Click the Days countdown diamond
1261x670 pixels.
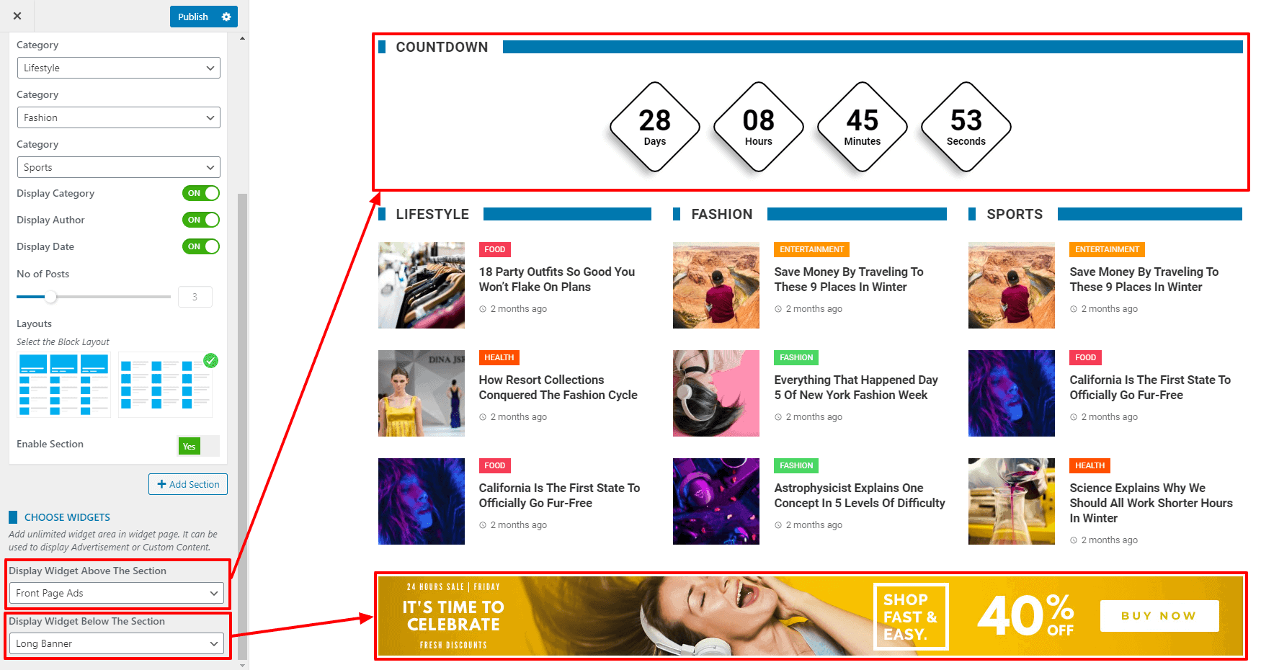click(655, 127)
